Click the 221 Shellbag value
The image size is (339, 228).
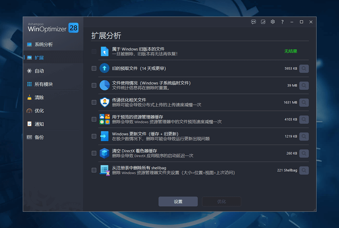pyautogui.click(x=287, y=170)
